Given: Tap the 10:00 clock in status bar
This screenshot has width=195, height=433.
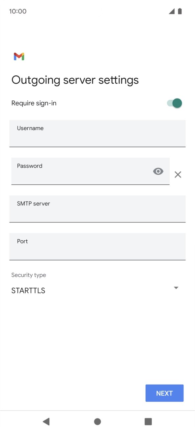Looking at the screenshot, I should [18, 12].
